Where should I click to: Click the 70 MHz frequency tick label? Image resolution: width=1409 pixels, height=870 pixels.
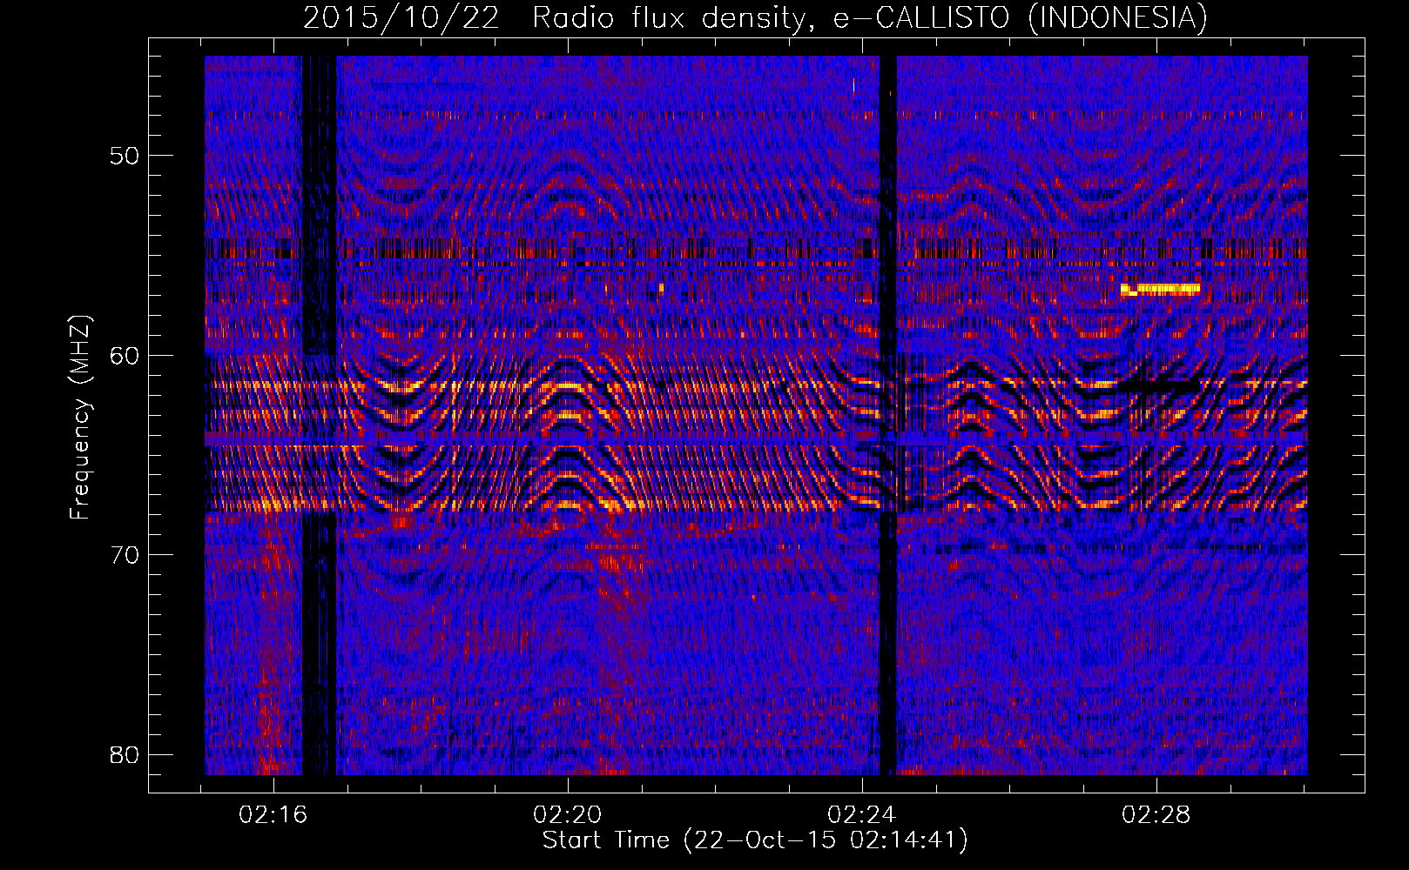[x=125, y=555]
